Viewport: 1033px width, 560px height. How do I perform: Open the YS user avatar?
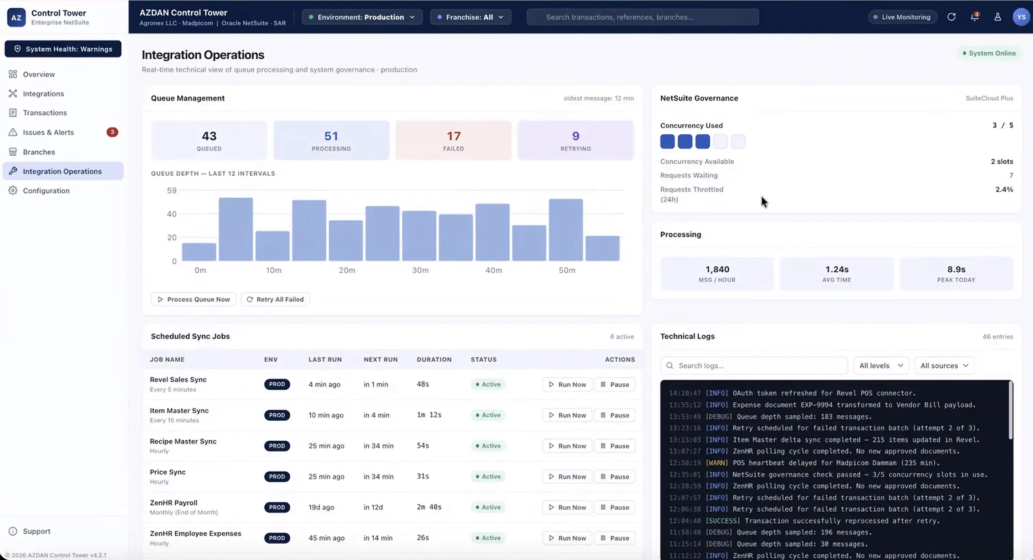(1021, 17)
